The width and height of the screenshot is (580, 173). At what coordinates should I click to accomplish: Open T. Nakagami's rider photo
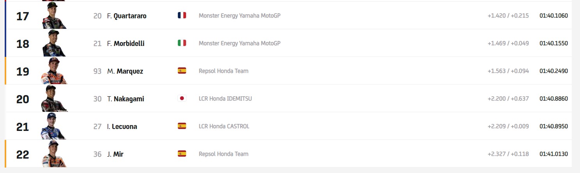[53, 99]
